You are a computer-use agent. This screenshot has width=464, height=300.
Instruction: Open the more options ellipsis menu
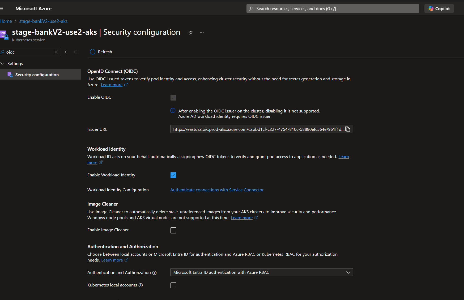(x=202, y=32)
